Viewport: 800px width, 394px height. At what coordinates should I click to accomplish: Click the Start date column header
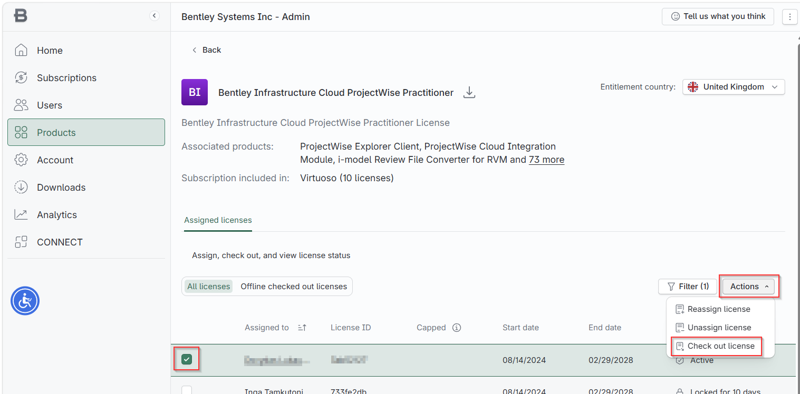521,328
